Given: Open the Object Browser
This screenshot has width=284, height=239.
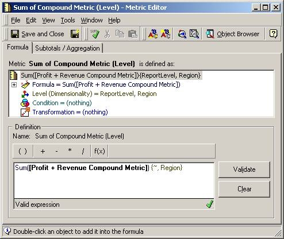Looking at the screenshot, I should (x=232, y=34).
